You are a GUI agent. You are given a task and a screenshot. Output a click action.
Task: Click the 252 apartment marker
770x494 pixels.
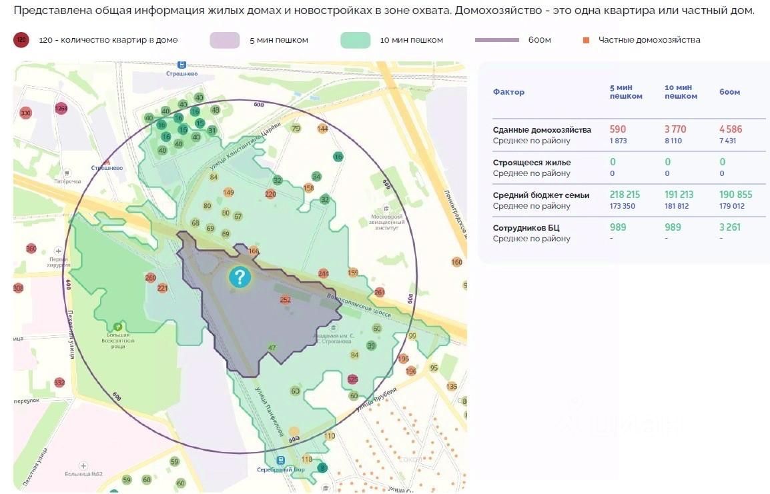pos(286,300)
